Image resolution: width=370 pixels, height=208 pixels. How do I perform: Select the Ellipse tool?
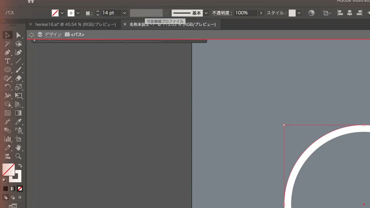(x=8, y=70)
